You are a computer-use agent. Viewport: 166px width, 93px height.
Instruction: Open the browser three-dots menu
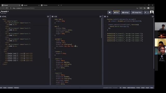pyautogui.click(x=152, y=8)
